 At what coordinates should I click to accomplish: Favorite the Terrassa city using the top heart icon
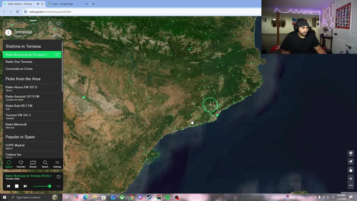pyautogui.click(x=59, y=23)
